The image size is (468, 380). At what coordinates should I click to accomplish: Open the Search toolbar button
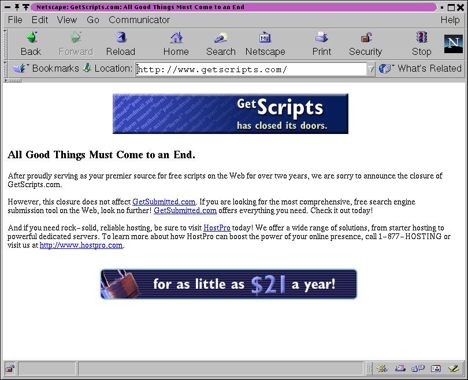point(221,38)
